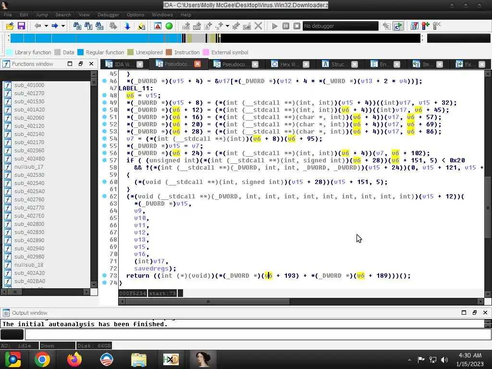Image resolution: width=492 pixels, height=369 pixels.
Task: Open the Debugger menu
Action: [108, 15]
